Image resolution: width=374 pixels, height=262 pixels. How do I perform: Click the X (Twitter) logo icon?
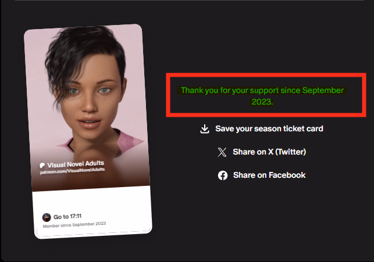222,152
